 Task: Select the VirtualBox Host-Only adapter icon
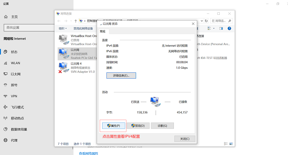(x=63, y=39)
